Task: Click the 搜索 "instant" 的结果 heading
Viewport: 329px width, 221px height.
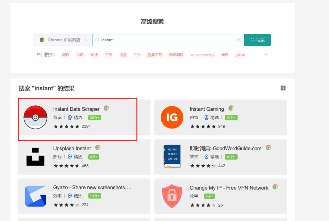Action: [x=47, y=88]
